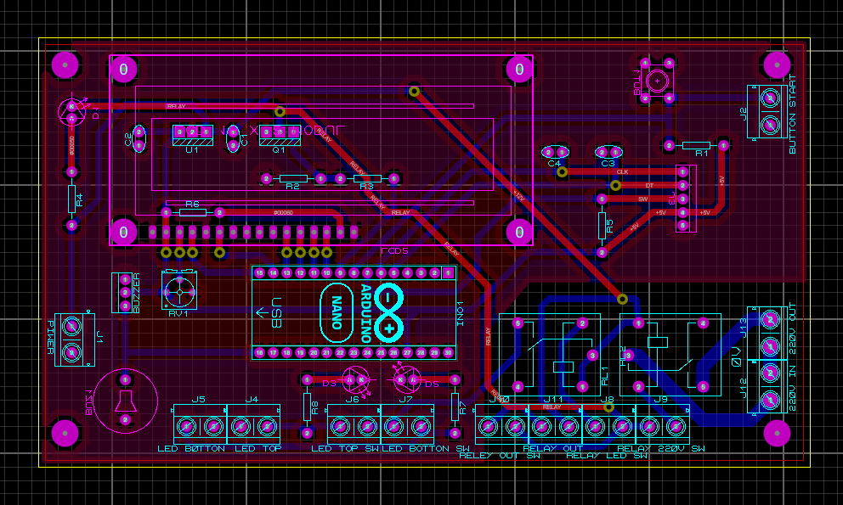
Task: Select relay RL2 footprint
Action: click(670, 355)
